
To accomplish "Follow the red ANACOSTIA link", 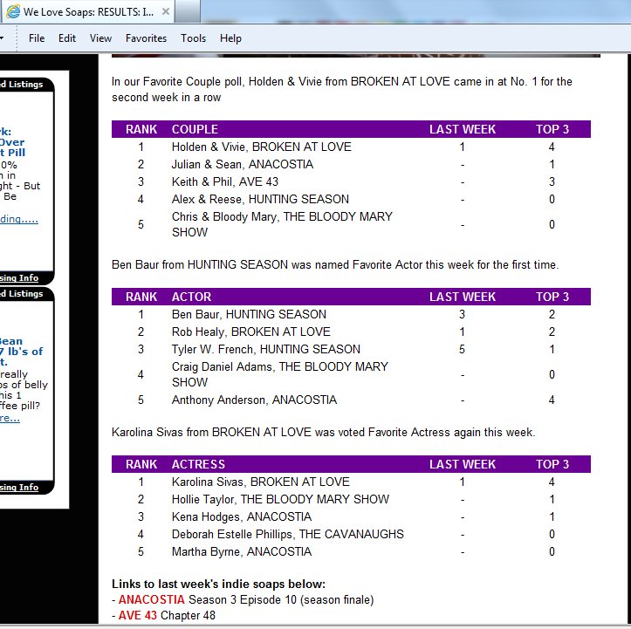I will click(151, 600).
